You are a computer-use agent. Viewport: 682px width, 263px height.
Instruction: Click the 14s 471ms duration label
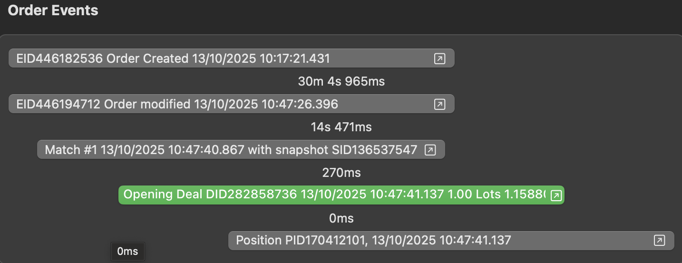click(x=341, y=127)
